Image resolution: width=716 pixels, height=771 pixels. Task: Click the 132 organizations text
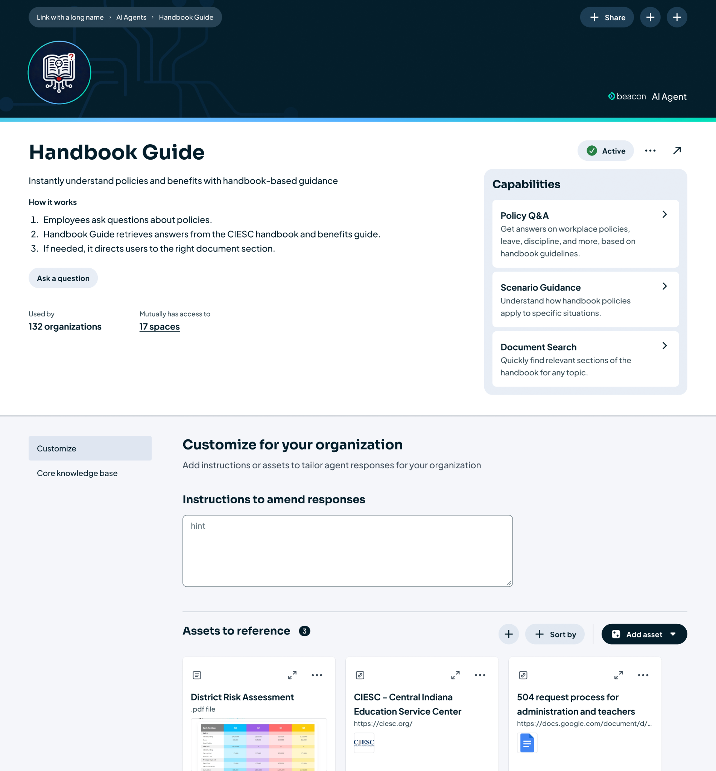tap(65, 327)
